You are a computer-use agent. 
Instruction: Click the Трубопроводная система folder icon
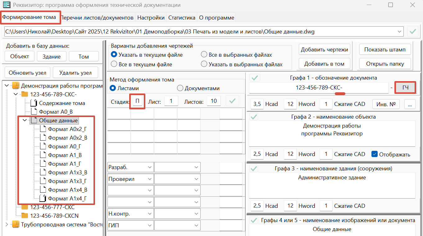click(x=16, y=224)
